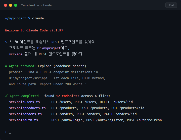Click the products endpoints ending 'PUT /products/:id'

pos(98,108)
